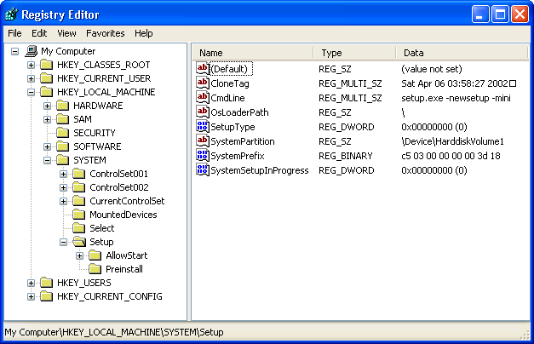Click the HKEY_CURRENT_CONFIG folder icon
This screenshot has width=534, height=344.
click(46, 296)
